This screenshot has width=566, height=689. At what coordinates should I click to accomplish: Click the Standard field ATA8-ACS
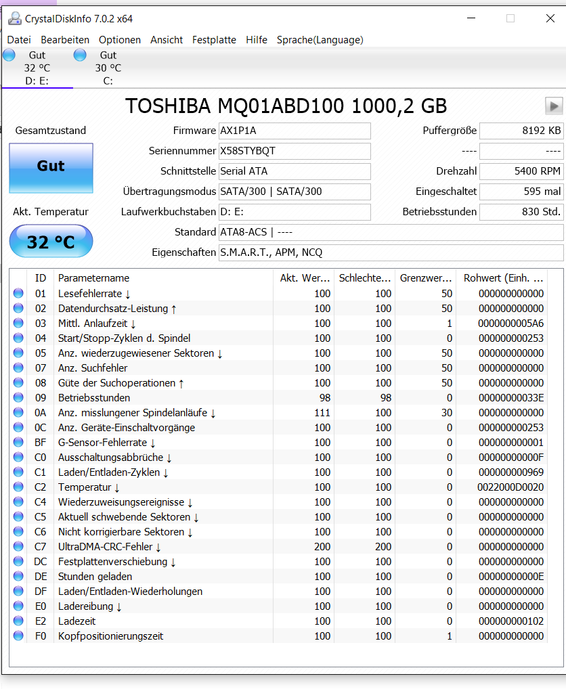tap(391, 232)
